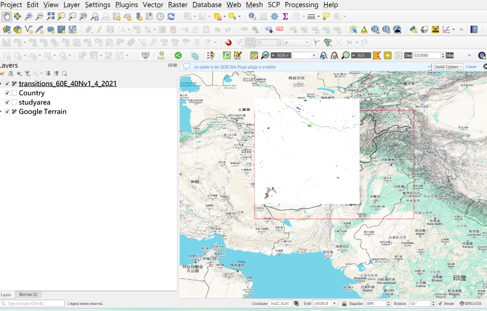Screen dimensions: 487x311
Task: Click the Pan Map to Selection icon
Action: pos(18,16)
